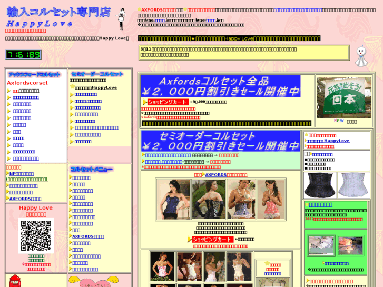This screenshot has width=383, height=287.
Task: Click the teru teru bozu doll icon
Action: click(361, 56)
